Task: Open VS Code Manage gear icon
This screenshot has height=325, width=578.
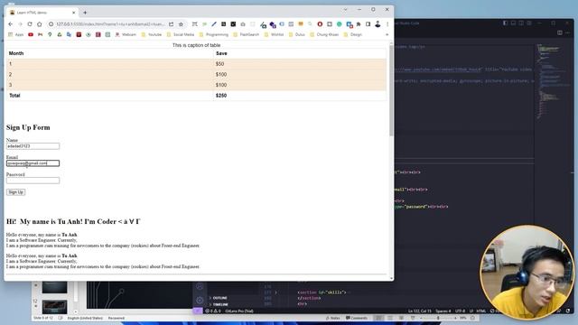Action: coord(200,300)
